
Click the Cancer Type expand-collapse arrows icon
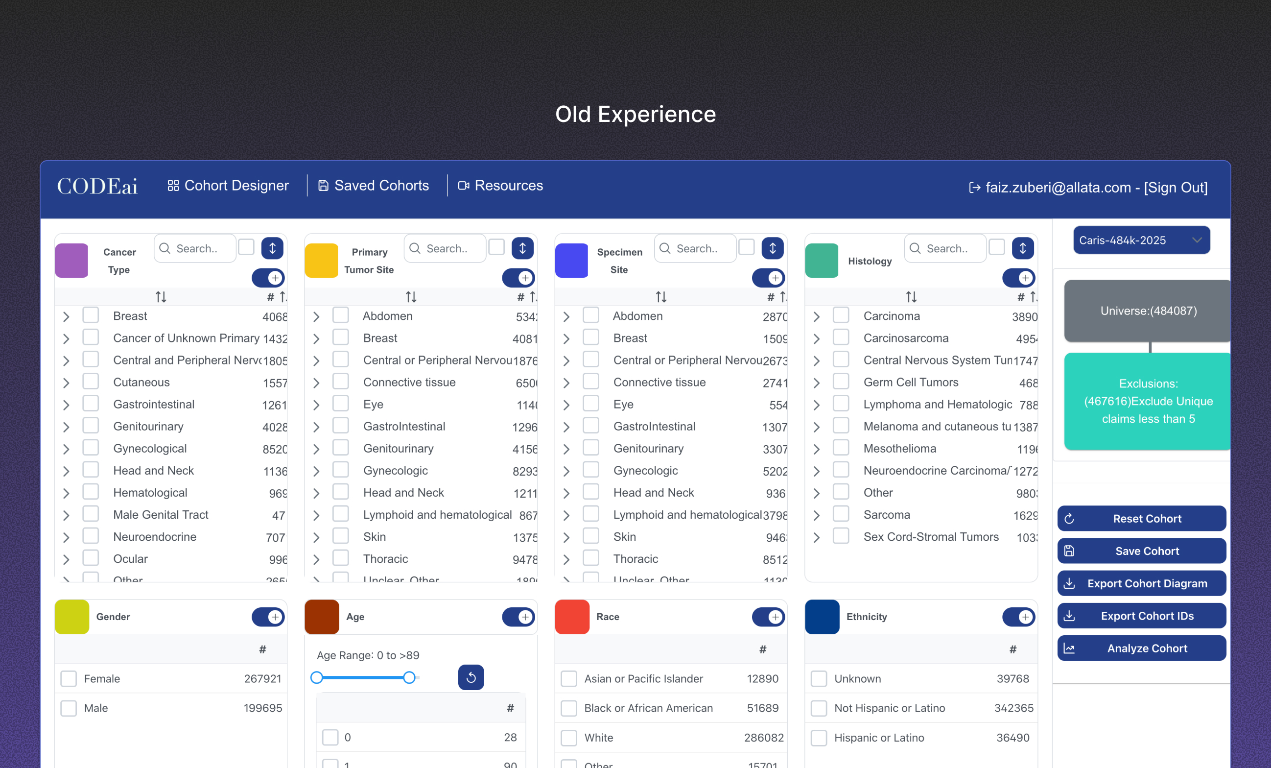272,248
